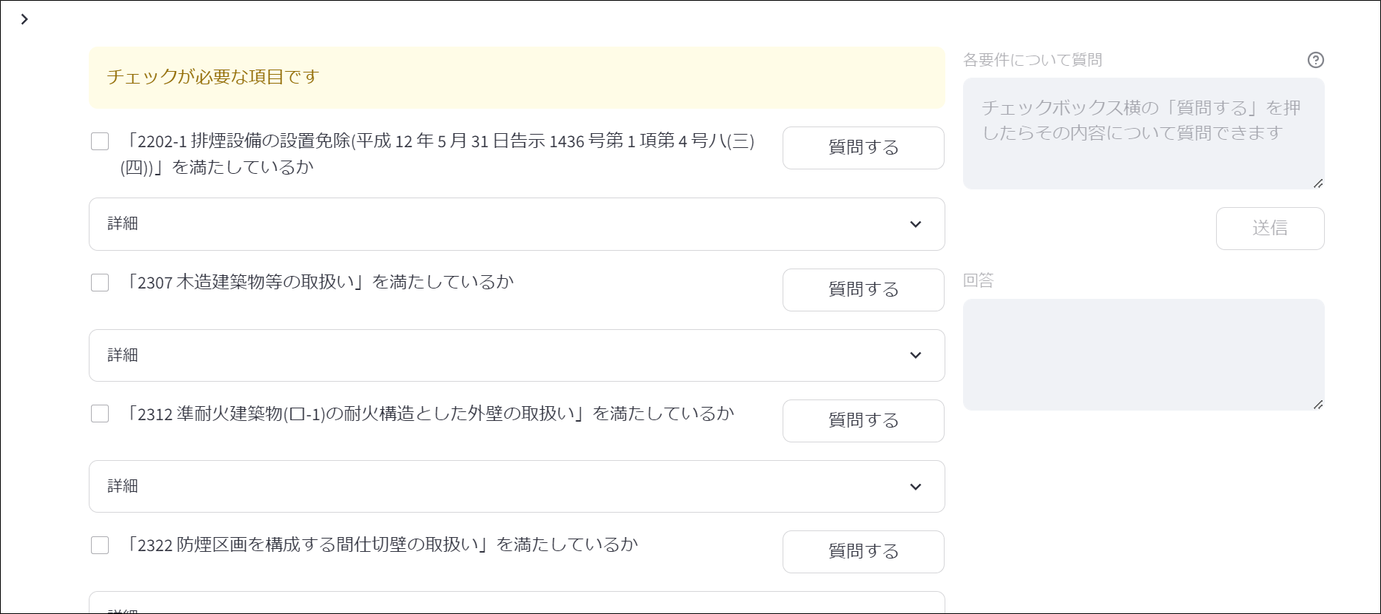Click the 回答 answer display area

point(1143,354)
